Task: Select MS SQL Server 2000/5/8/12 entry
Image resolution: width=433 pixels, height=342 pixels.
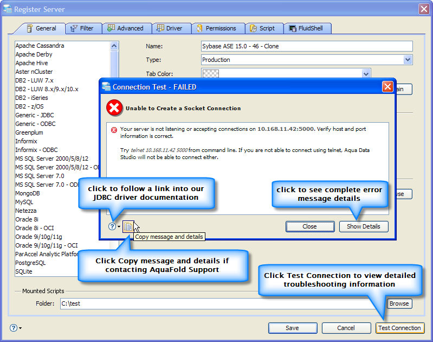Action: pyautogui.click(x=51, y=159)
